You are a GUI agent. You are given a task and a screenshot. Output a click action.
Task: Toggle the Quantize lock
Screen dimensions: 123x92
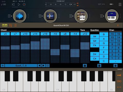tap(99, 65)
